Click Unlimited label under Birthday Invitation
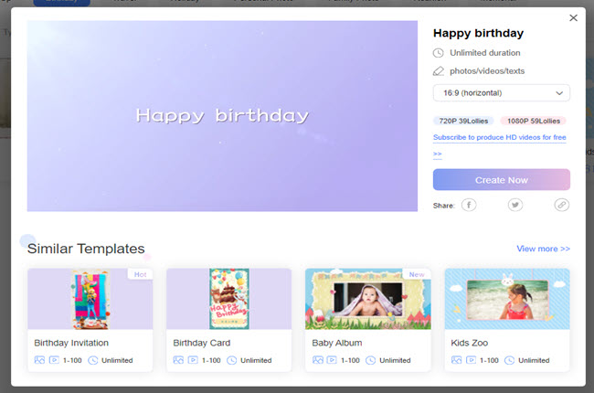This screenshot has width=594, height=393. 117,360
